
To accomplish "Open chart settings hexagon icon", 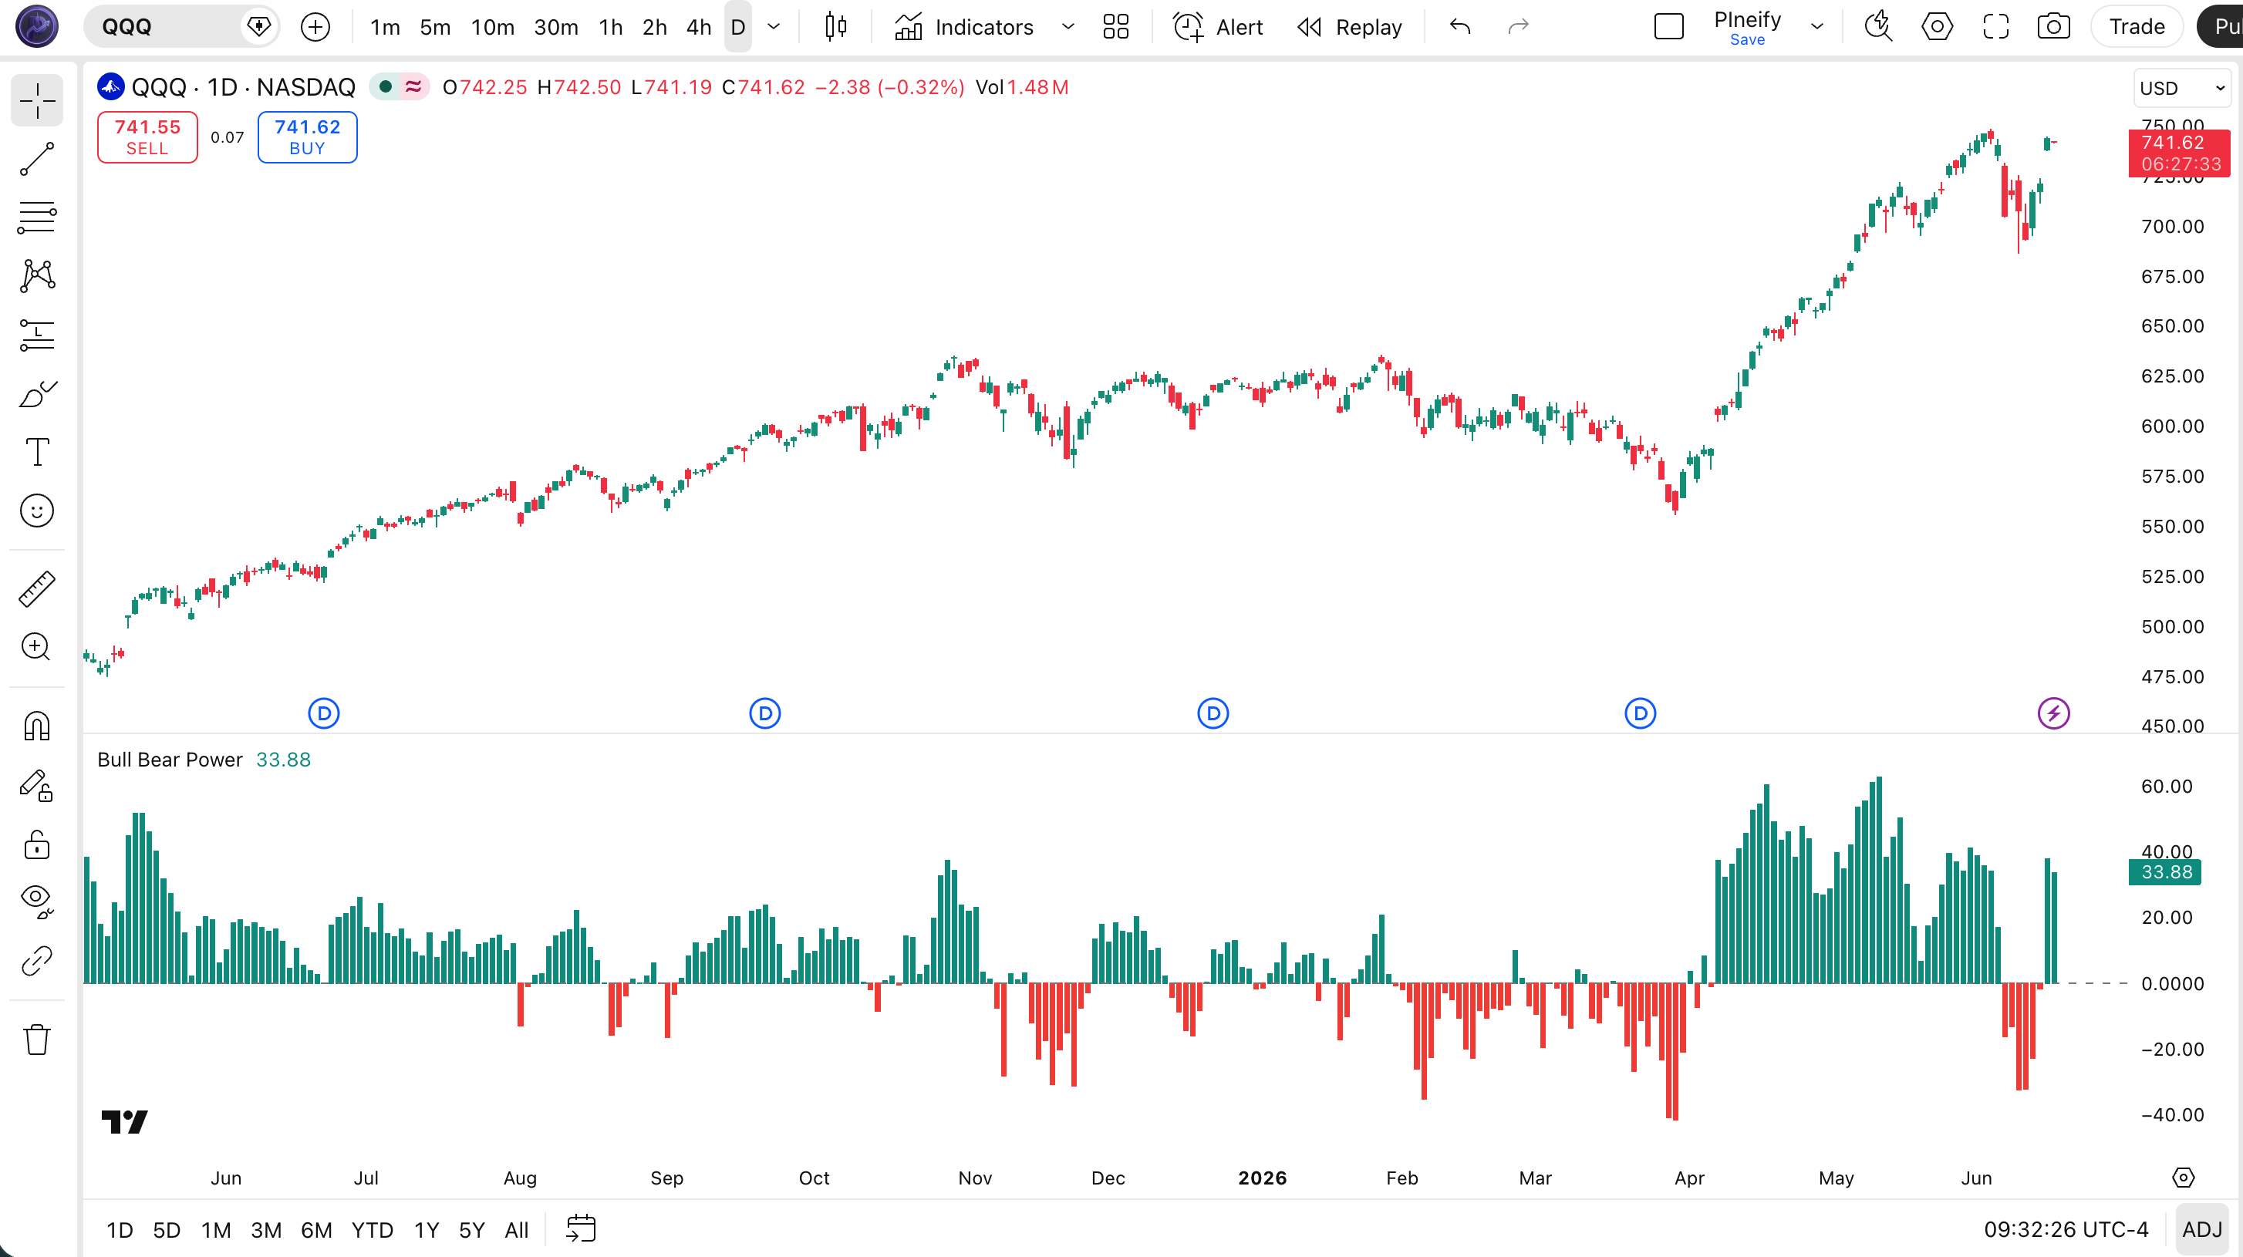I will 1937,27.
